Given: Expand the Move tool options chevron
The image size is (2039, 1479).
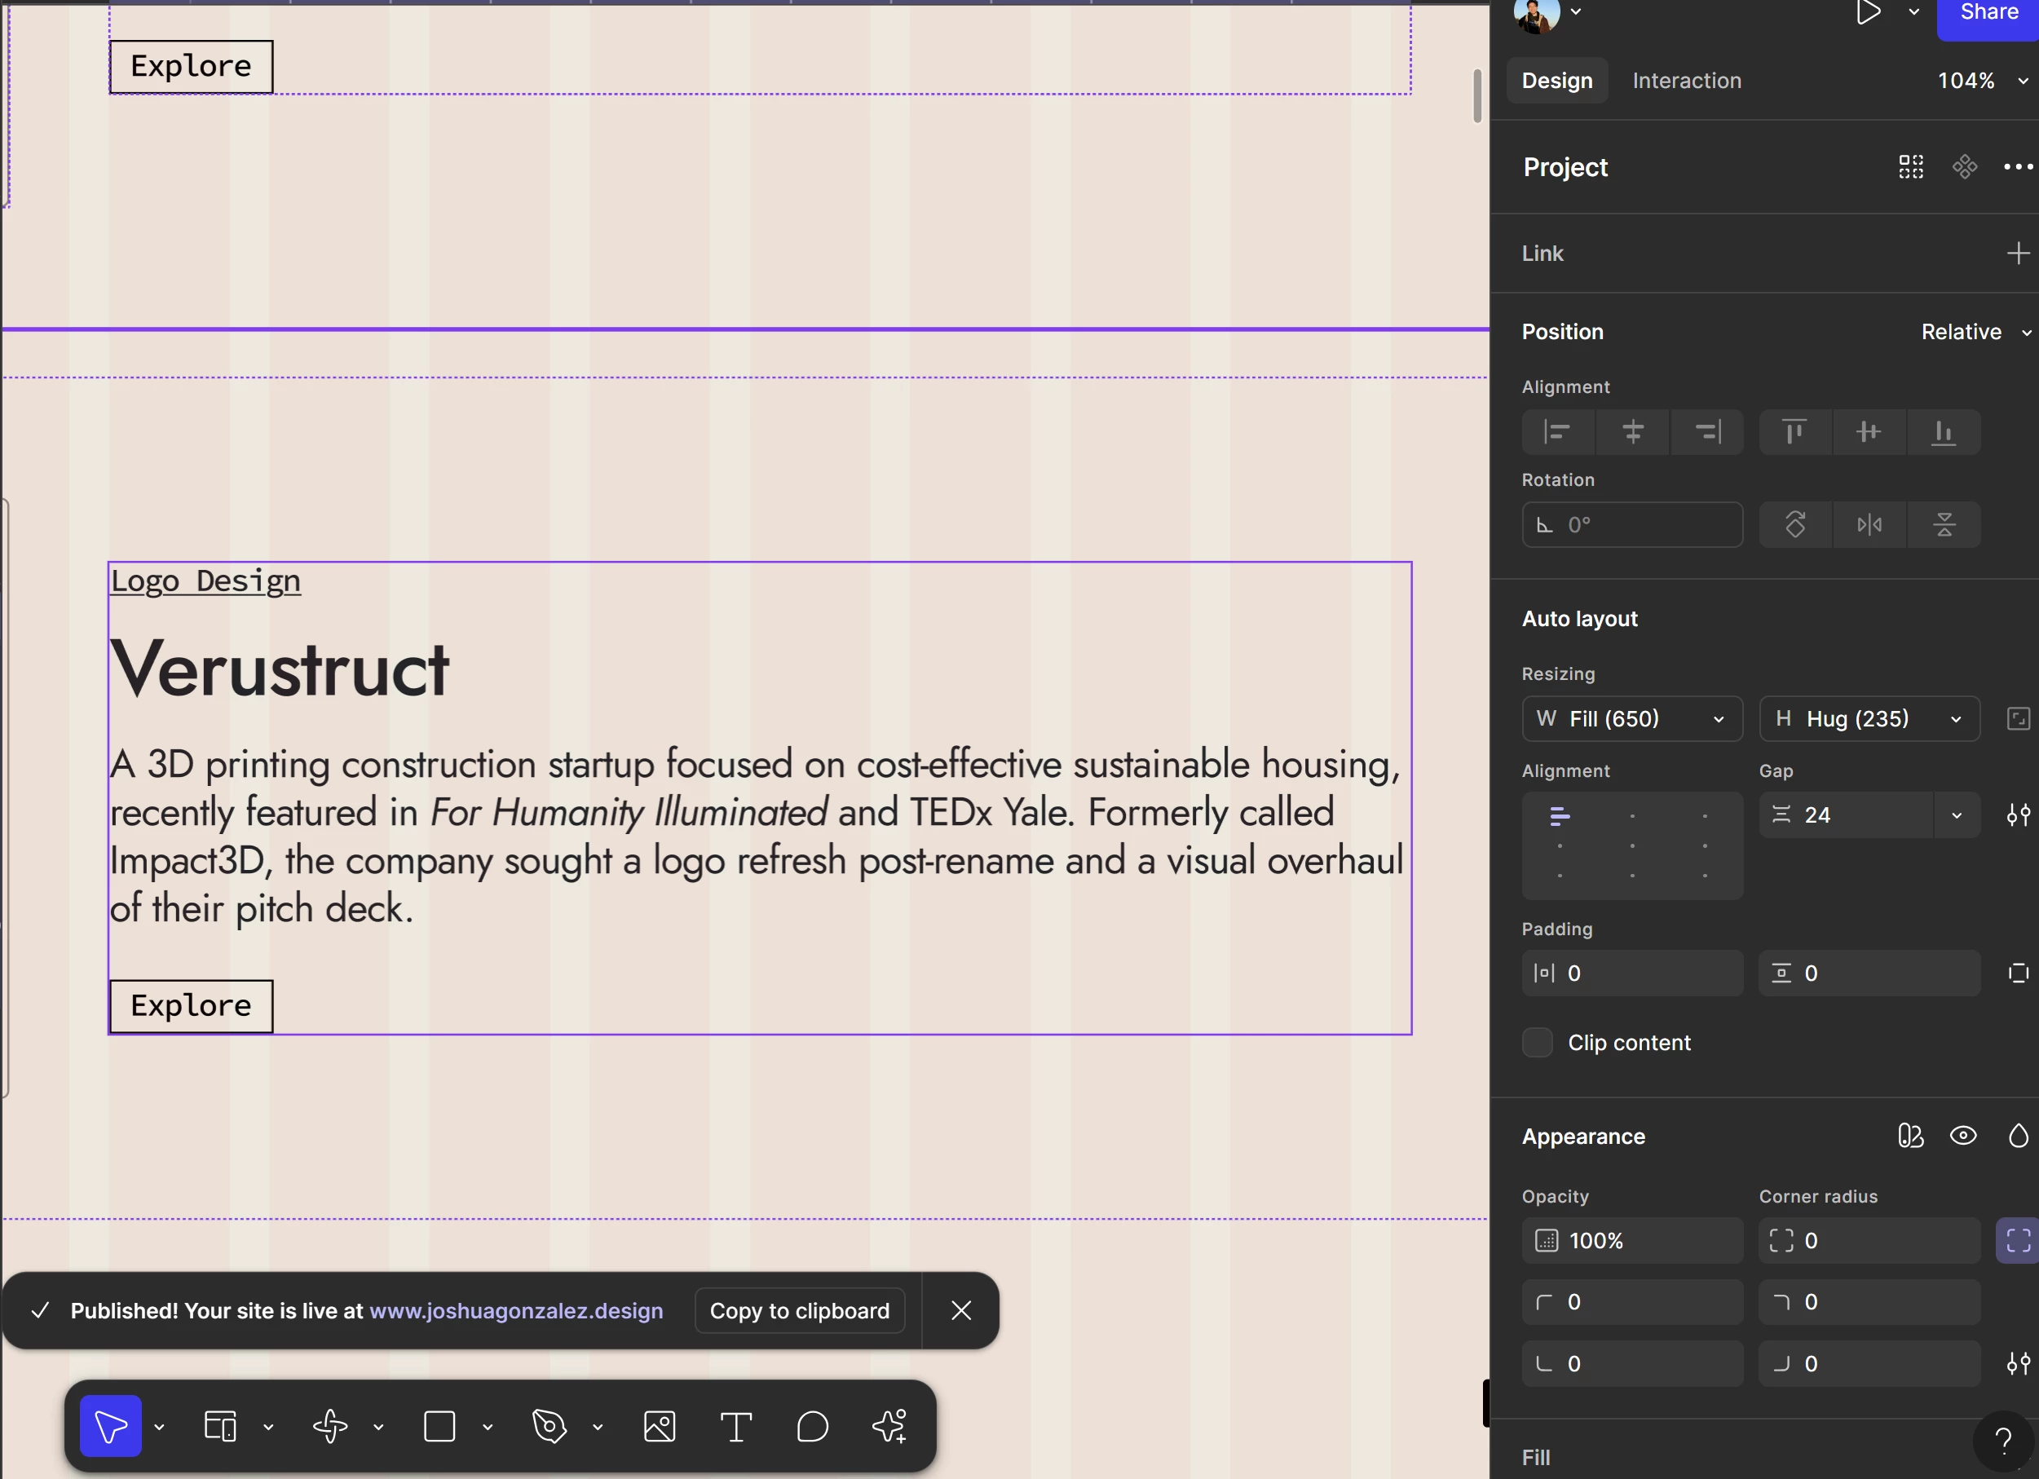Looking at the screenshot, I should [x=159, y=1427].
